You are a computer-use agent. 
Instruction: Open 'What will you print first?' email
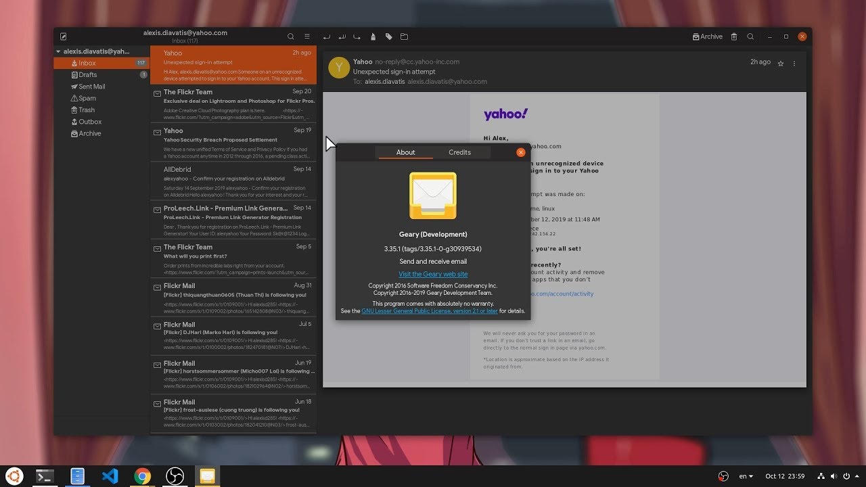click(233, 259)
